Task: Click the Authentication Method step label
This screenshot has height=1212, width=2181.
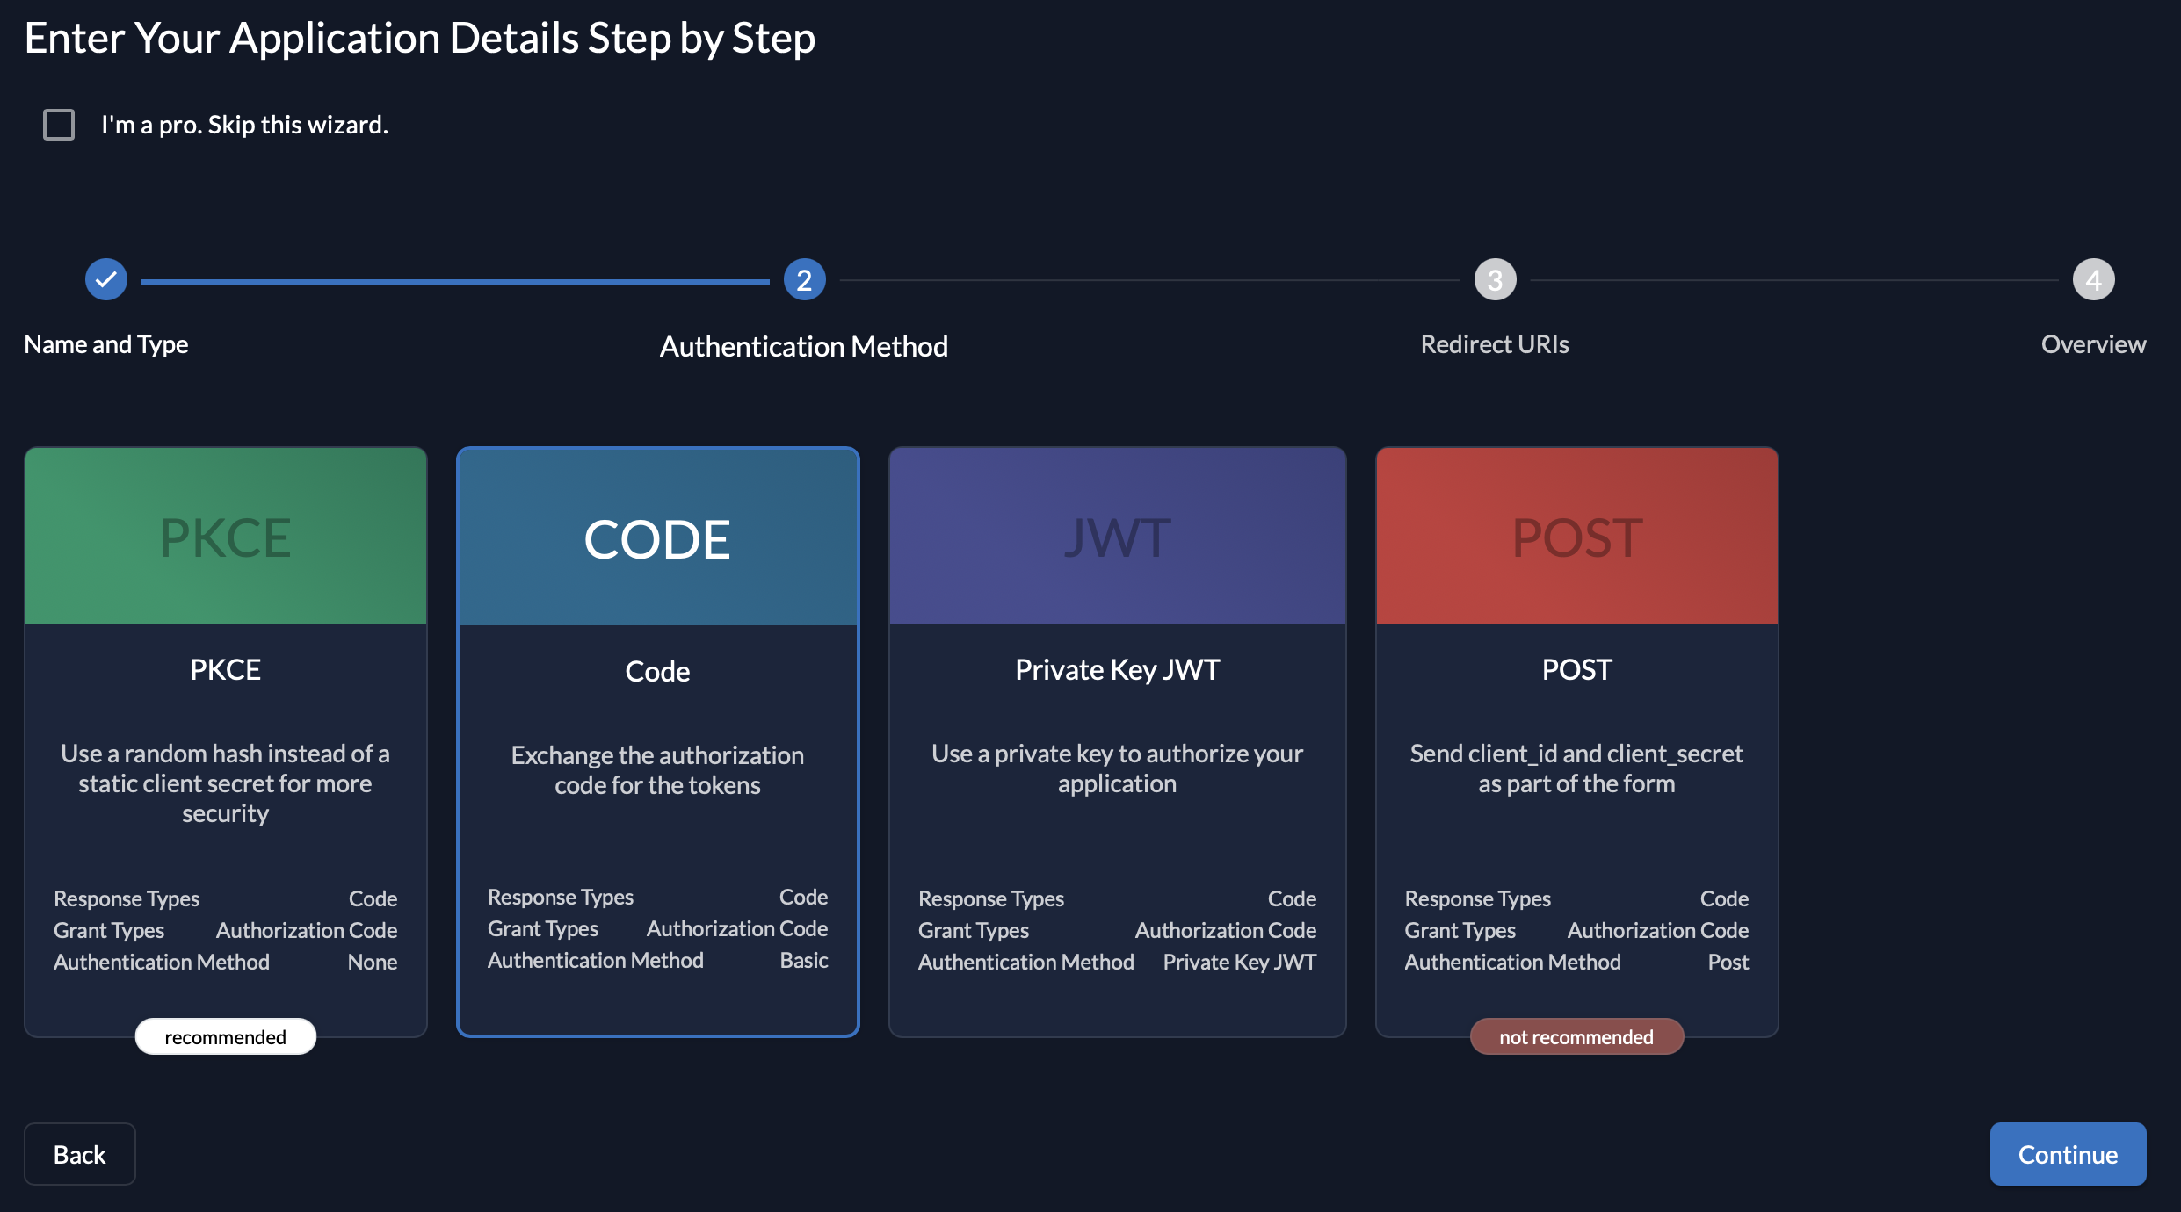Action: coord(804,347)
